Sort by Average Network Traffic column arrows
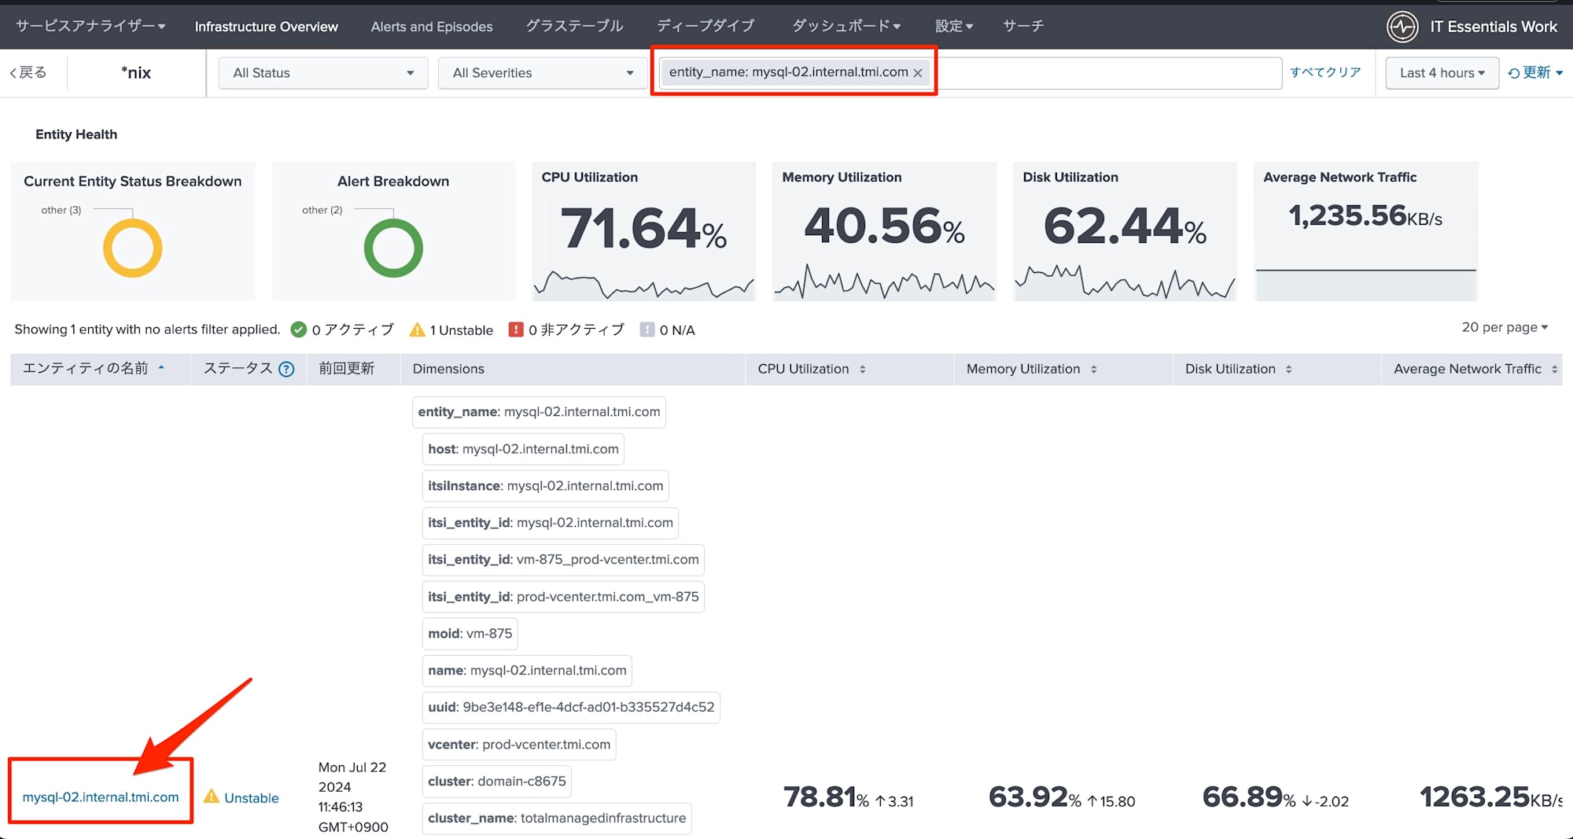Screen dimensions: 1573x839 click(1554, 369)
